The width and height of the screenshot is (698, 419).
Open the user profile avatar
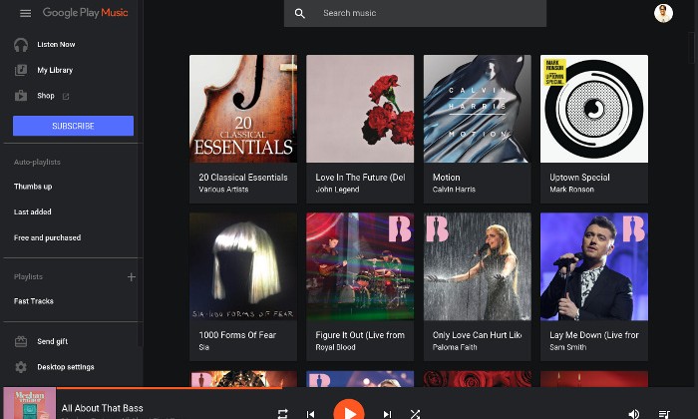[x=663, y=13]
